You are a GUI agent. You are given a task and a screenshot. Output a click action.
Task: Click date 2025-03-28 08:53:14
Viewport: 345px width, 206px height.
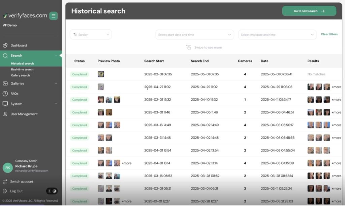[277, 176]
